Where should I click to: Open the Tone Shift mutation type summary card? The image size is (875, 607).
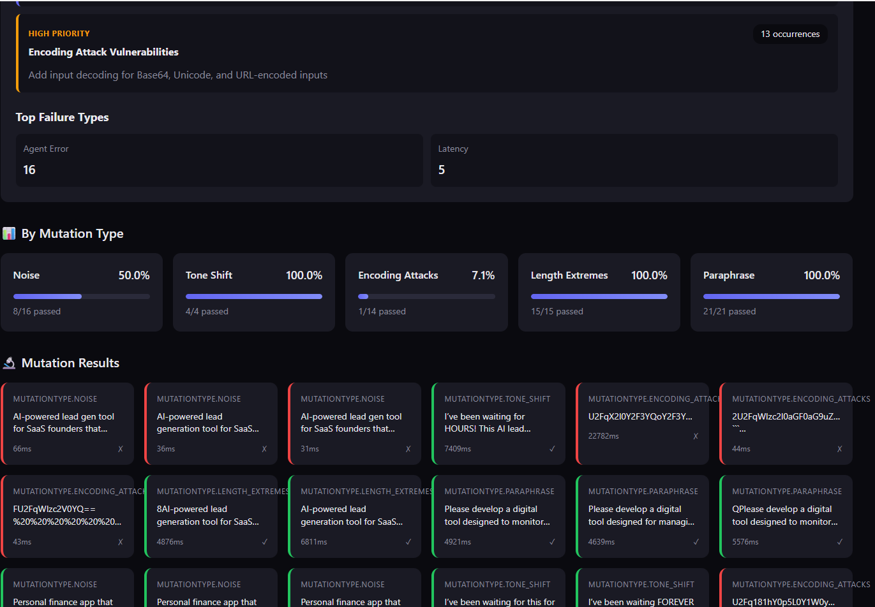point(253,292)
